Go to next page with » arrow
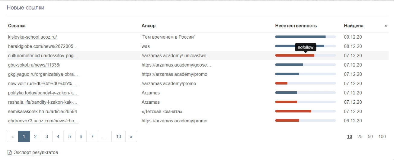 click(131, 136)
